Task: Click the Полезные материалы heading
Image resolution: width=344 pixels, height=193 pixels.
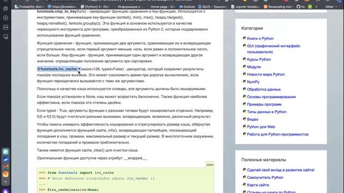Action: pos(264,160)
